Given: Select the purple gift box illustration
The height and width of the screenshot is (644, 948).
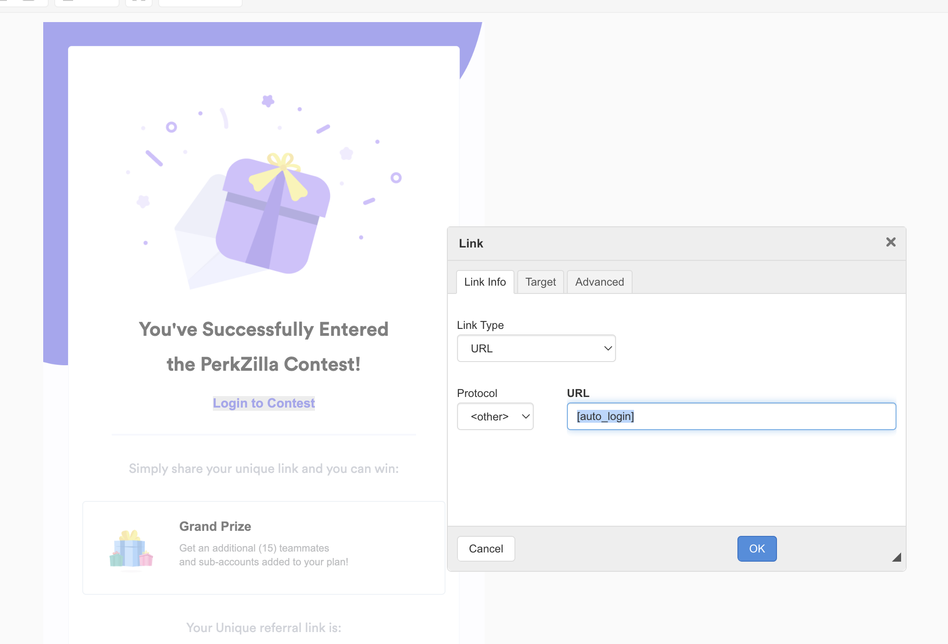Looking at the screenshot, I should pyautogui.click(x=273, y=214).
